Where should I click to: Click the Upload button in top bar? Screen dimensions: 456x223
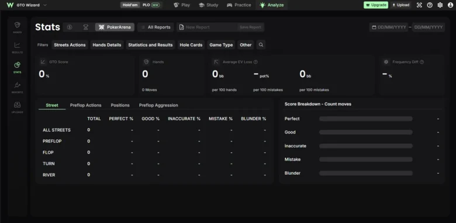click(x=400, y=5)
